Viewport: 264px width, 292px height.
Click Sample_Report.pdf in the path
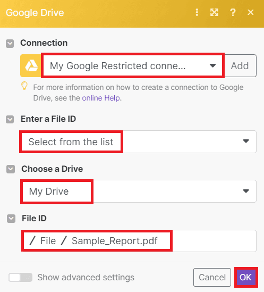(x=115, y=241)
